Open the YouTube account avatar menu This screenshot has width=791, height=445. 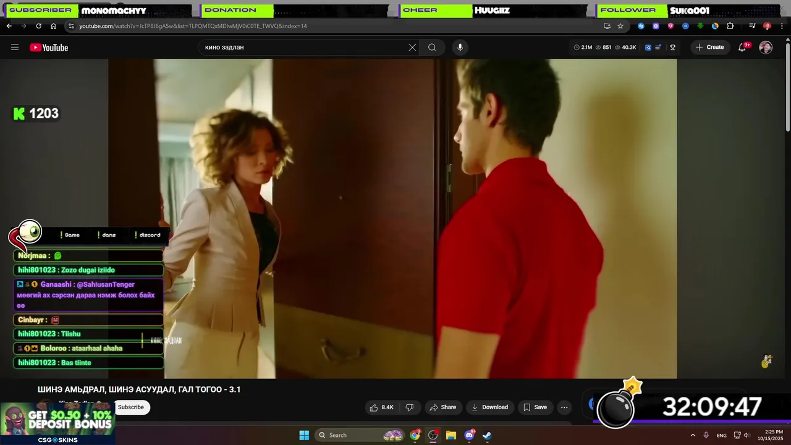(x=766, y=48)
